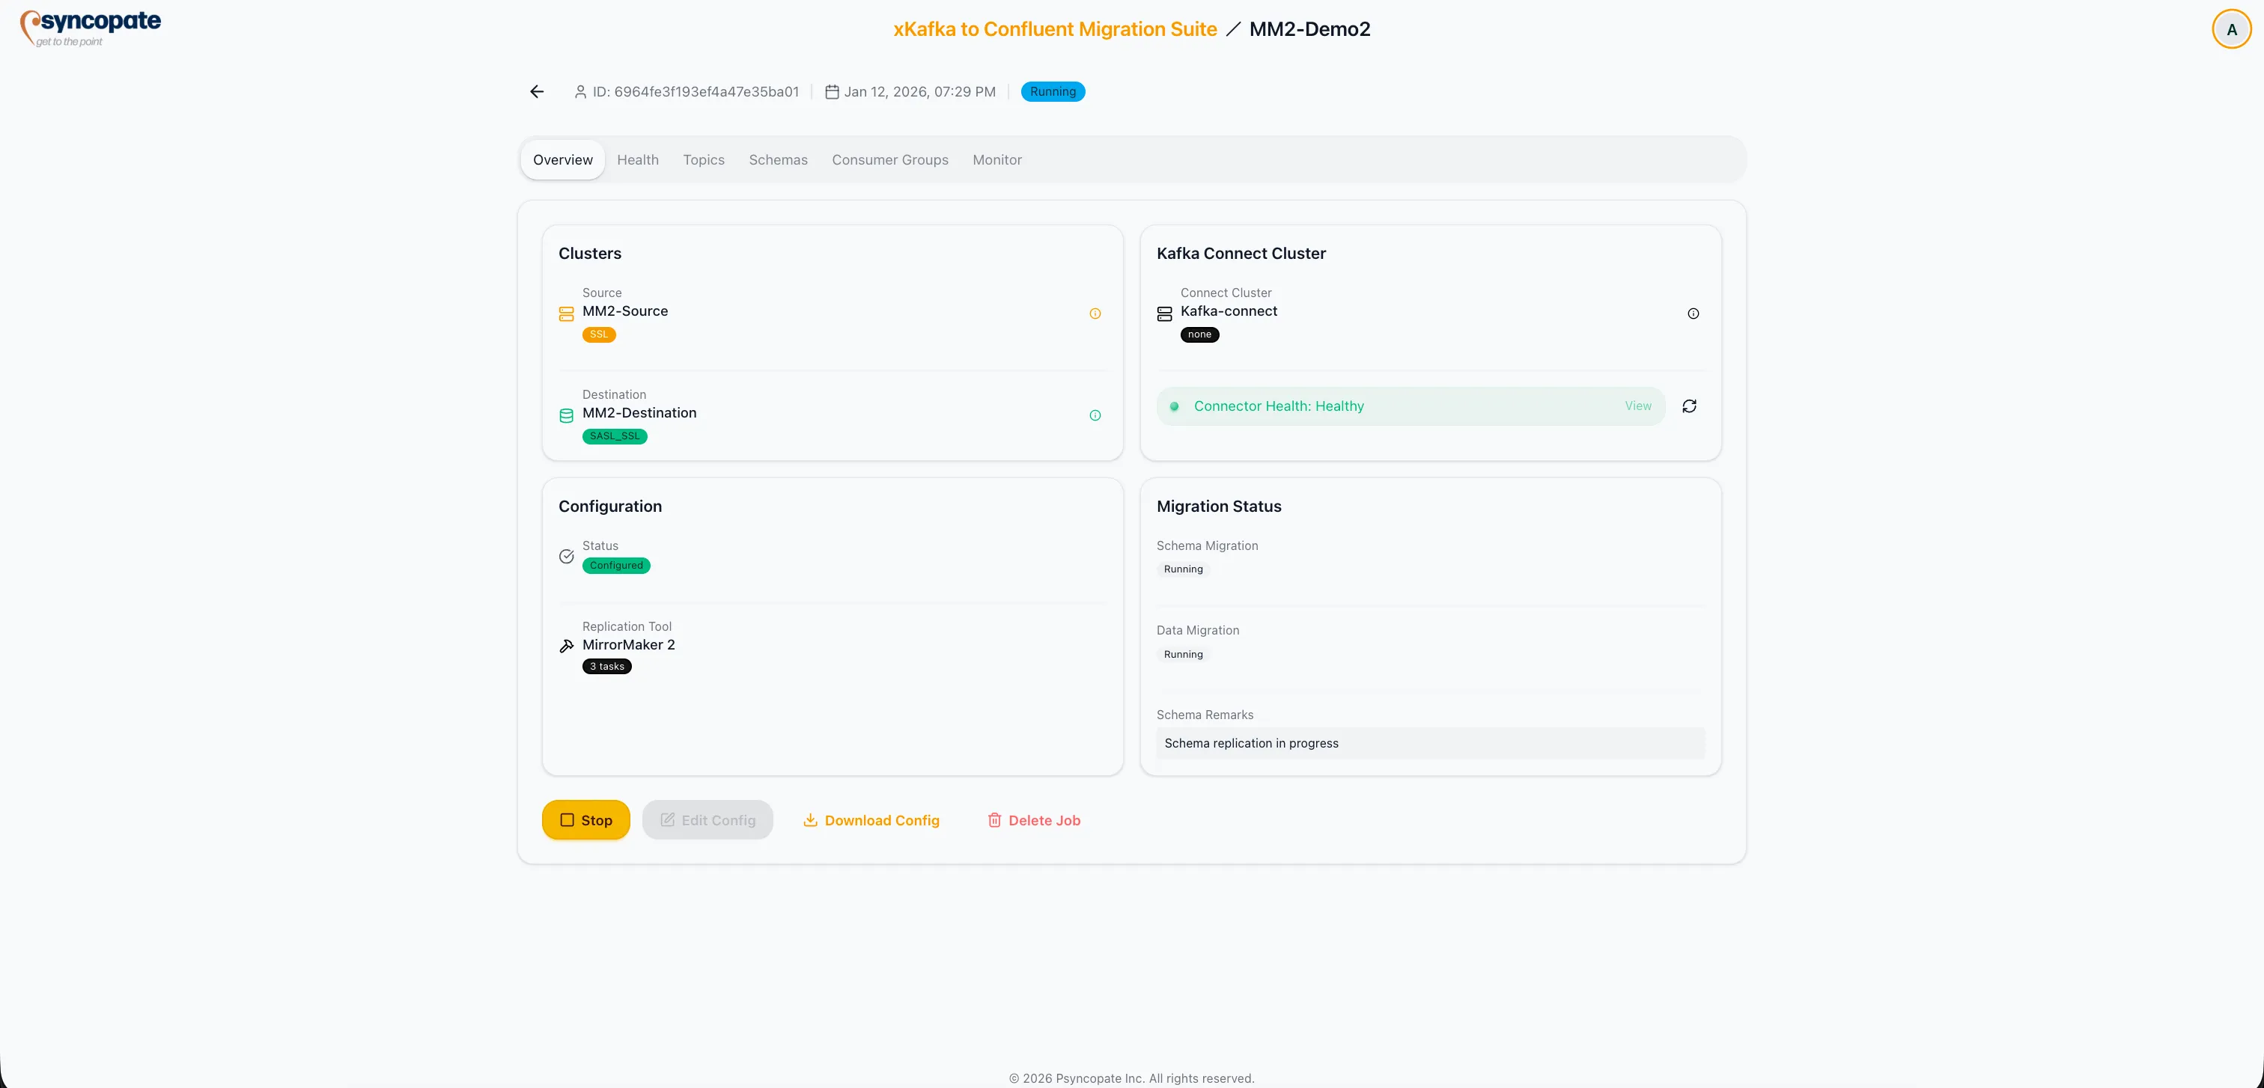
Task: Switch to the Monitor tab
Action: [996, 160]
